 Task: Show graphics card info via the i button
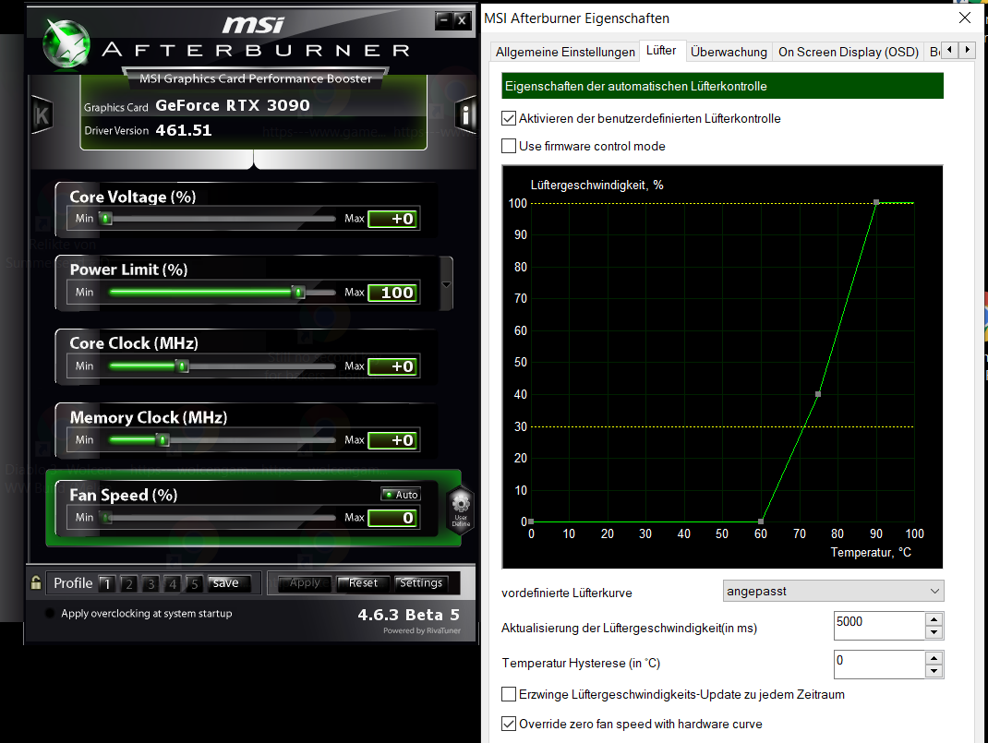pyautogui.click(x=465, y=115)
